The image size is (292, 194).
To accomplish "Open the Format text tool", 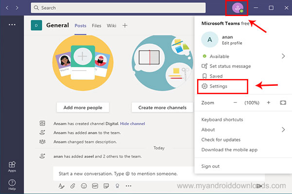I will 61,186.
